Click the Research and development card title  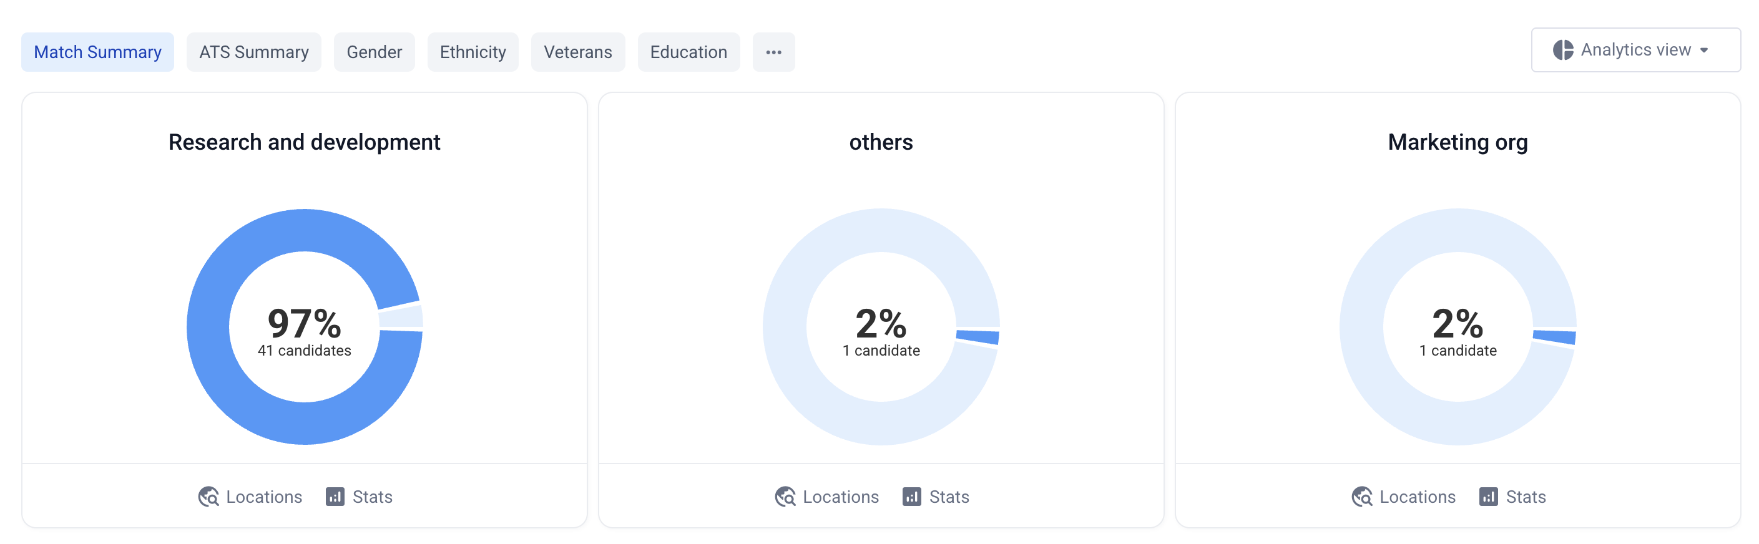[x=305, y=142]
